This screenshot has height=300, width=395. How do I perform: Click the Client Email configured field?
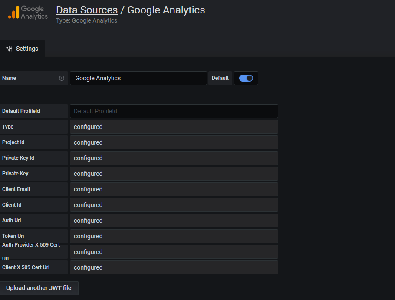(174, 189)
